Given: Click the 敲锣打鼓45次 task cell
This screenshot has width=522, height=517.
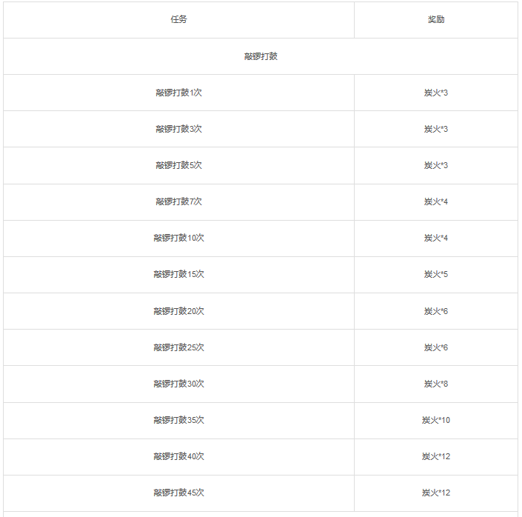Looking at the screenshot, I should click(178, 493).
